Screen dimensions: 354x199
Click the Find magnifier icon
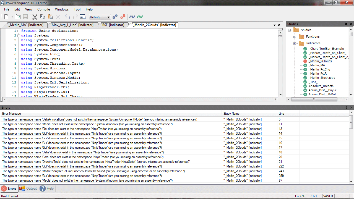(83, 17)
